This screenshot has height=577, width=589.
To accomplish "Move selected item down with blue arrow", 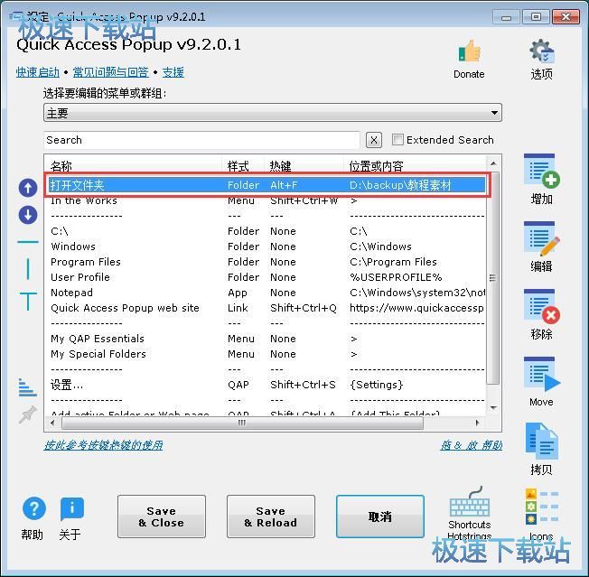I will (28, 215).
